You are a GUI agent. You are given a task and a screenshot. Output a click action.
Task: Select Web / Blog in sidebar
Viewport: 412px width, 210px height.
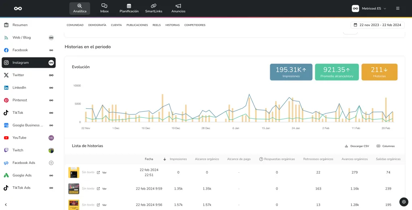click(x=29, y=37)
